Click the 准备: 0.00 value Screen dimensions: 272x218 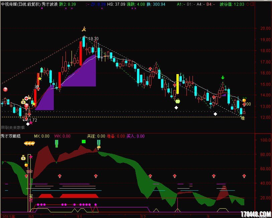pos(116,136)
